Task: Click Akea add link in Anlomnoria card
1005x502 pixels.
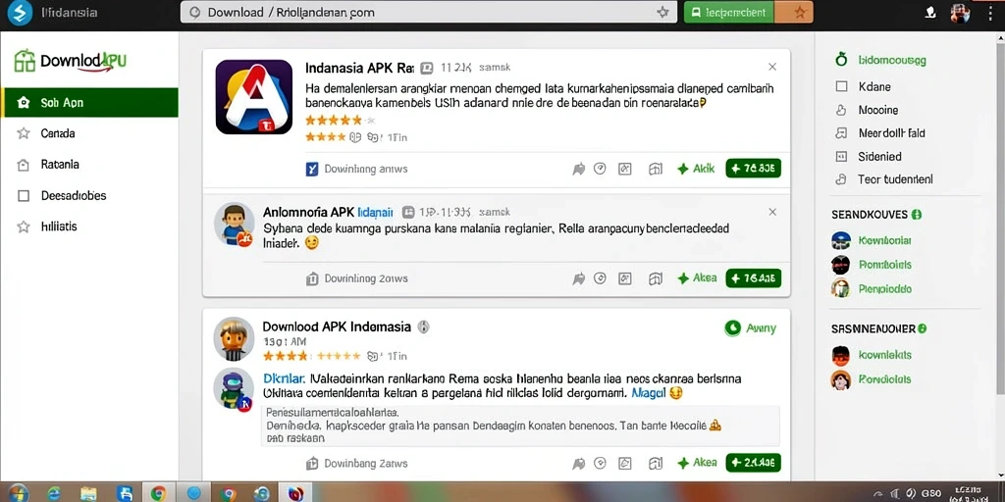Action: coord(697,278)
